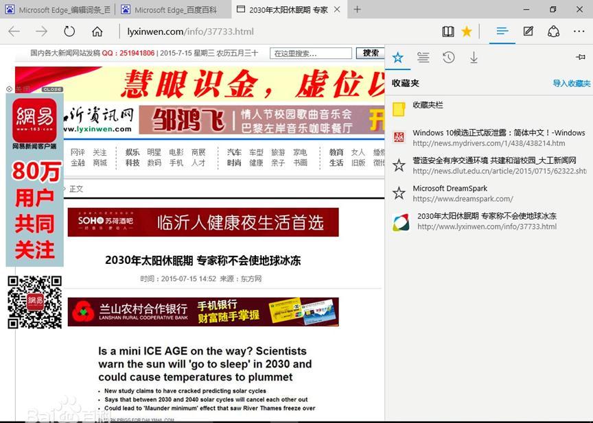Open the 明星 link
Screen dimensions: 593x423
point(154,152)
